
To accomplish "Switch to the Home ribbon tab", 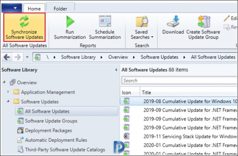I will tap(34, 8).
